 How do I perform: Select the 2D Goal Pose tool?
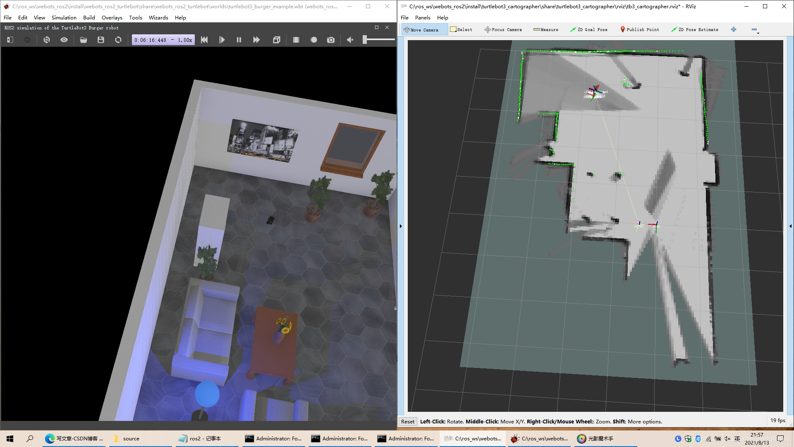tap(589, 29)
